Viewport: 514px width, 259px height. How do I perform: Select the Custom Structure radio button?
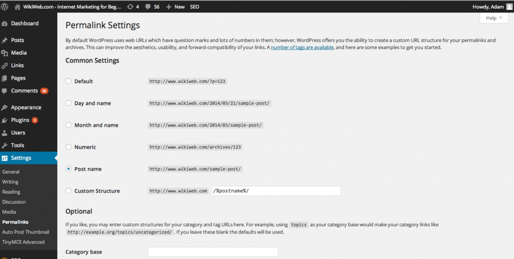click(68, 191)
